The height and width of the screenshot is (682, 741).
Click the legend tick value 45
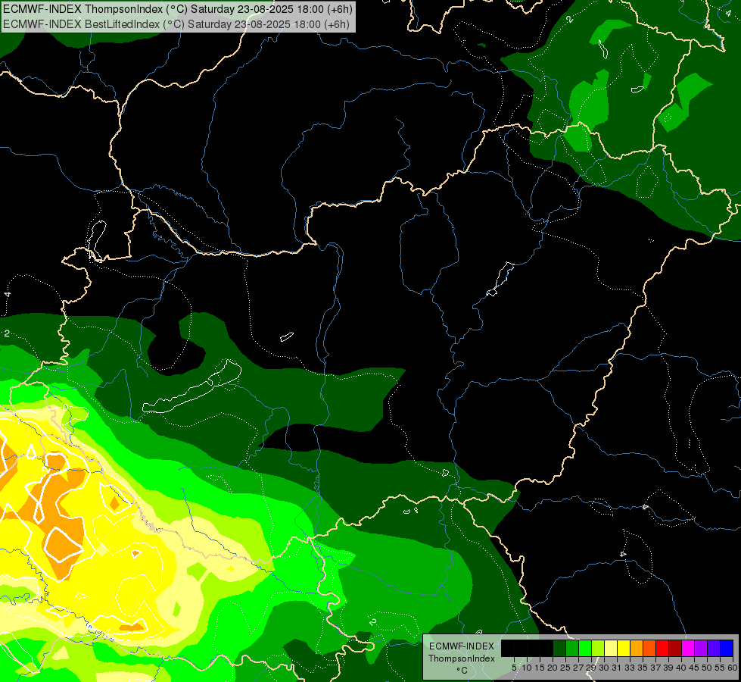tap(694, 668)
